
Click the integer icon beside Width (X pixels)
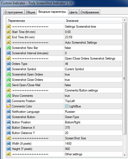click(8, 144)
